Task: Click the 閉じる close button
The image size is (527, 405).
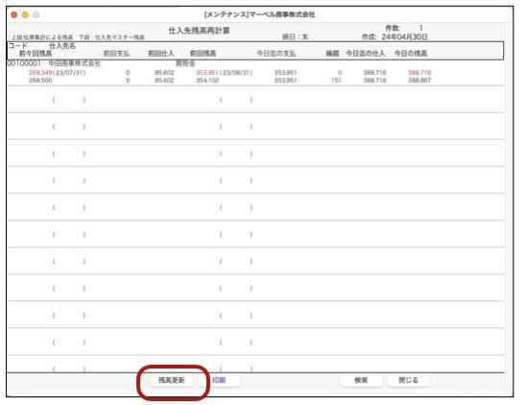Action: pos(408,381)
